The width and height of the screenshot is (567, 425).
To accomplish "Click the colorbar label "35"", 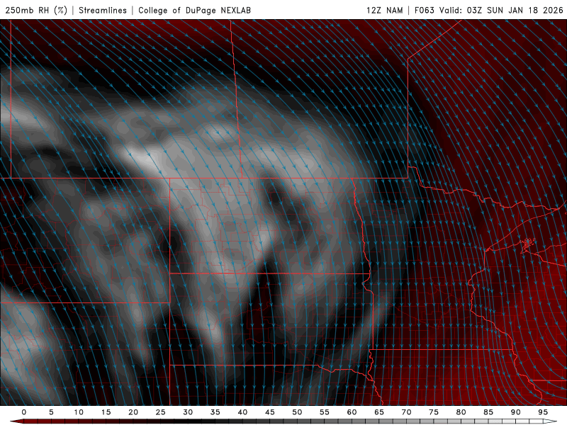I will 215,412.
